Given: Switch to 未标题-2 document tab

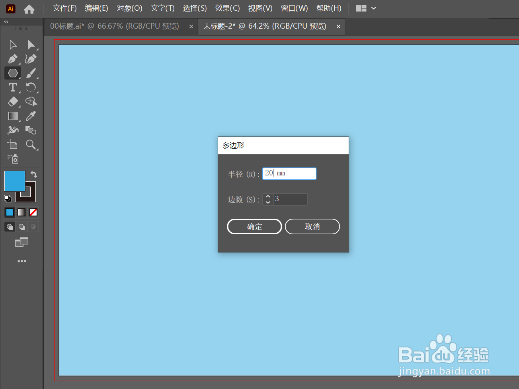Looking at the screenshot, I should (265, 26).
